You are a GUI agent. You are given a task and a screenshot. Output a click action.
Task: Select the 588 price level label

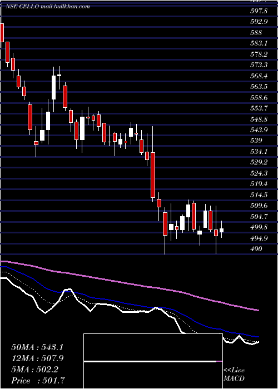(256, 32)
